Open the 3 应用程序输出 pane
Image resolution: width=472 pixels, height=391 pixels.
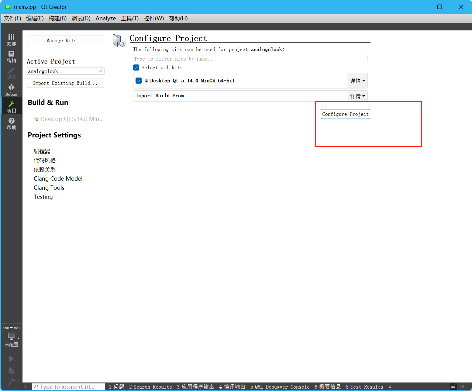(195, 387)
